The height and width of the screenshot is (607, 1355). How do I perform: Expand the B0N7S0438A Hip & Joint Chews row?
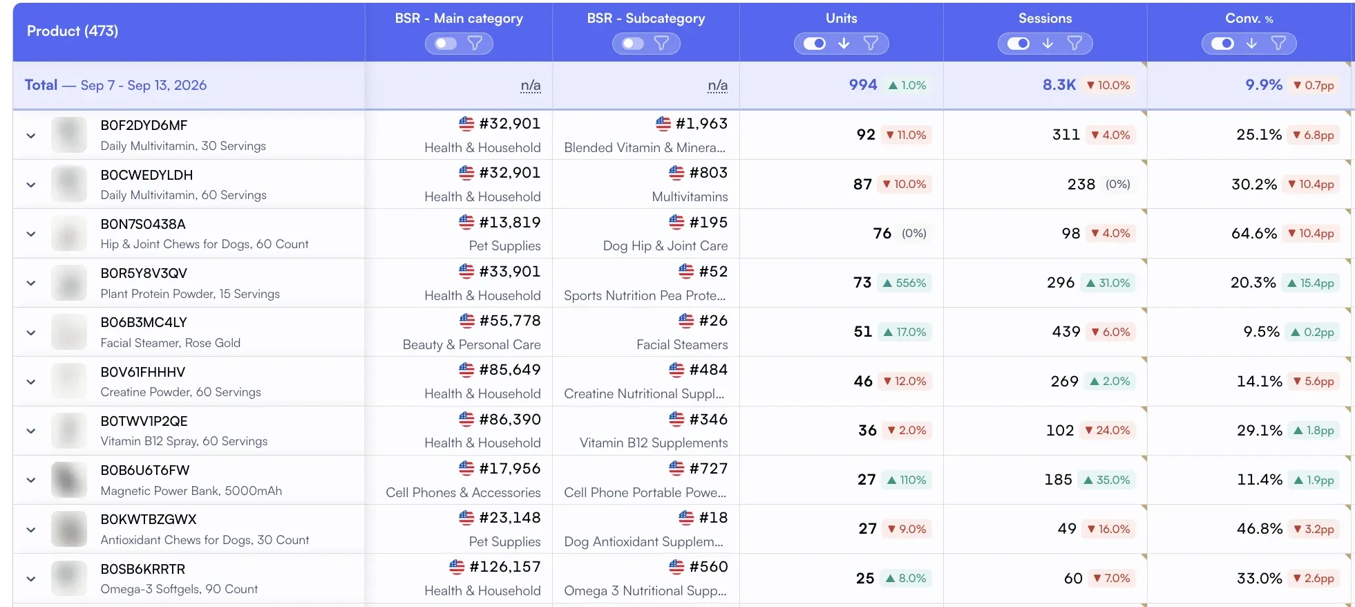click(x=31, y=234)
